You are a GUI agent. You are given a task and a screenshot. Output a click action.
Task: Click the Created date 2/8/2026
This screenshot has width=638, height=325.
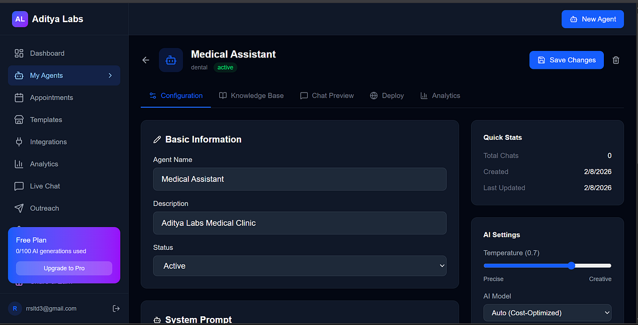tap(598, 172)
